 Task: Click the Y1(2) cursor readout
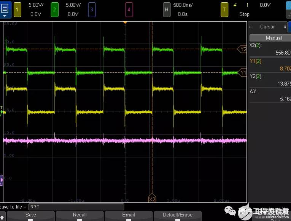tap(270, 65)
